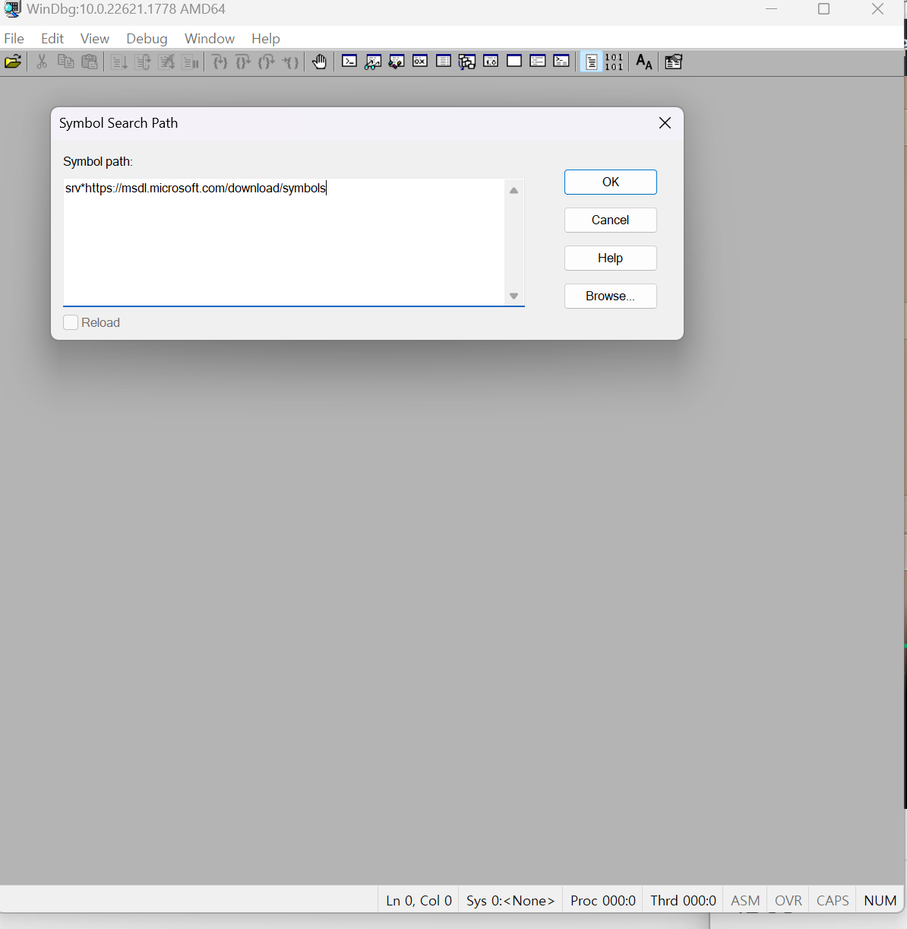This screenshot has height=929, width=907.
Task: Click the Cut scissors toolbar icon
Action: (x=42, y=62)
